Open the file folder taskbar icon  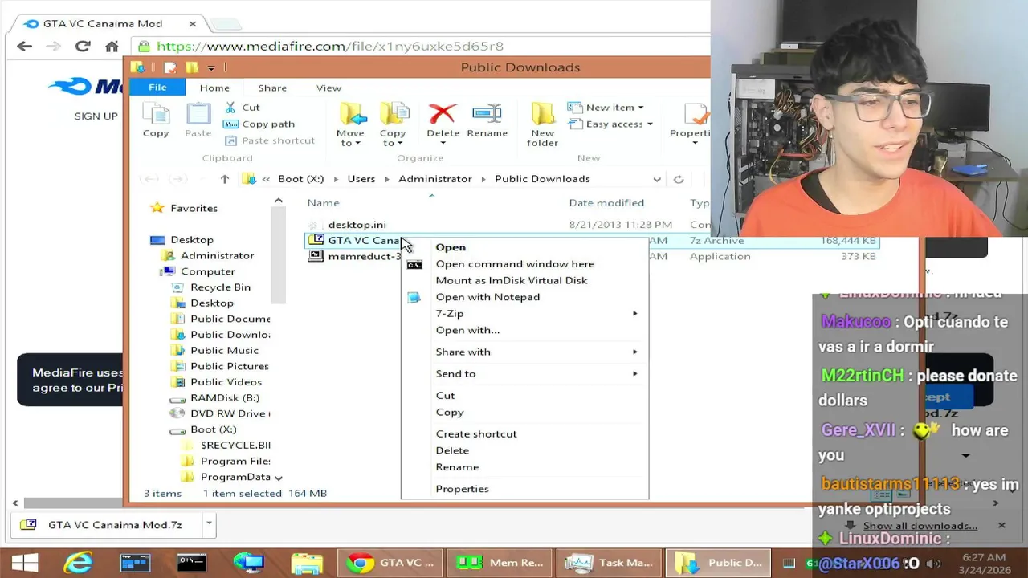[x=307, y=563]
